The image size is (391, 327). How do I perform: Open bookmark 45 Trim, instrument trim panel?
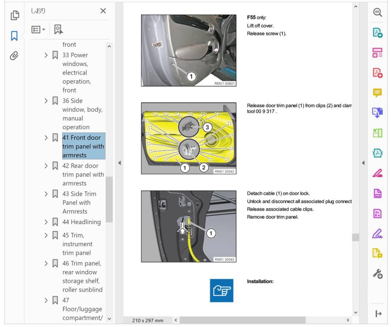point(77,244)
